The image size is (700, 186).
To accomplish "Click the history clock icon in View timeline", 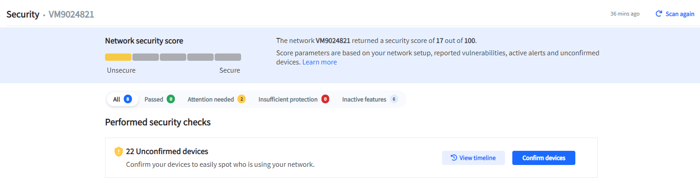I will [x=454, y=158].
